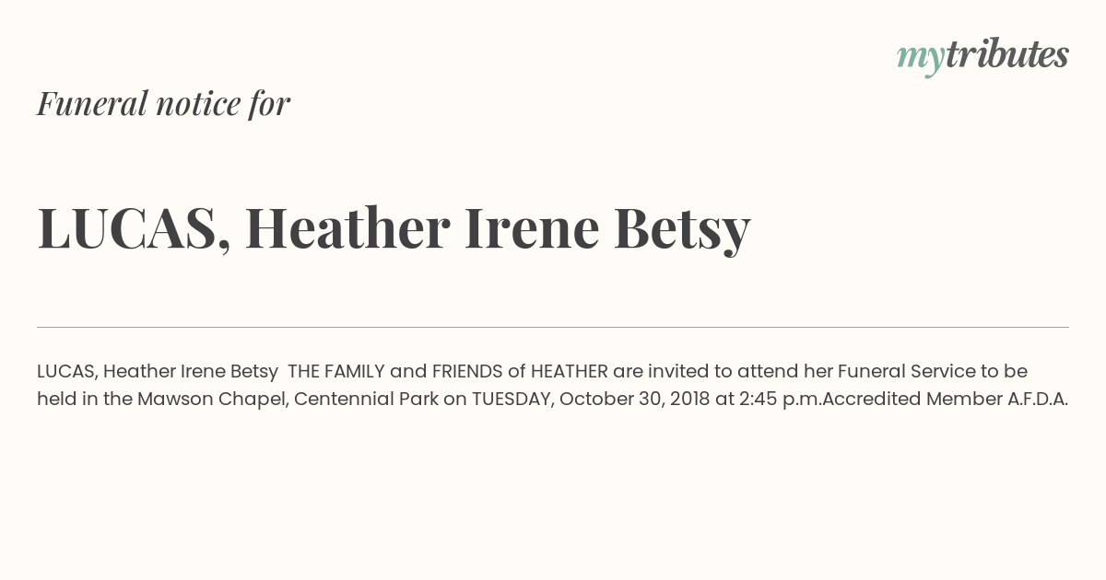Screen dimensions: 1106x580
Task: Click the mytributes logo
Action: pos(982,55)
